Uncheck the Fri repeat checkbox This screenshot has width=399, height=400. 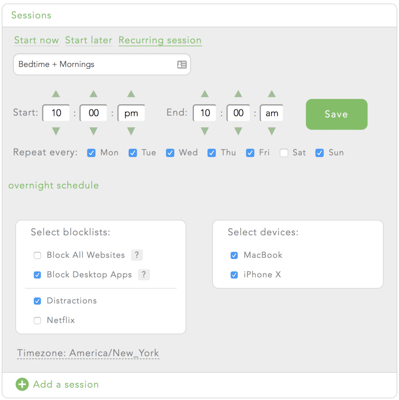250,153
